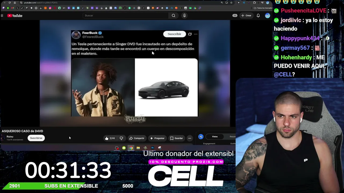Open more actions under the video

click(190, 138)
